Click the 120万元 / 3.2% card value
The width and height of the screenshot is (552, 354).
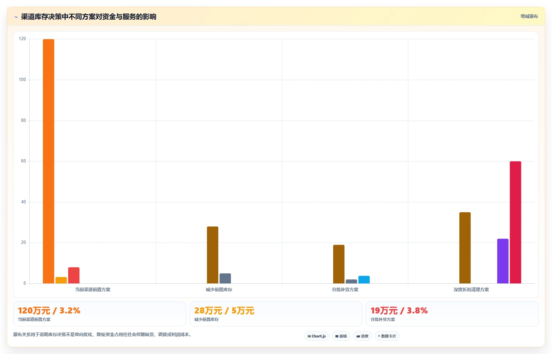[x=49, y=311]
